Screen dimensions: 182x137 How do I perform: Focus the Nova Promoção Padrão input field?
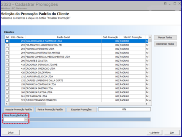point(14,119)
